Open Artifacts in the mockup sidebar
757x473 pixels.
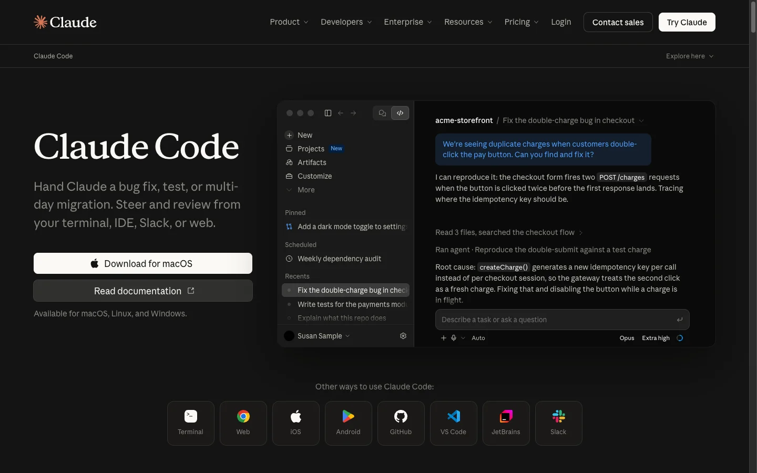click(x=305, y=162)
